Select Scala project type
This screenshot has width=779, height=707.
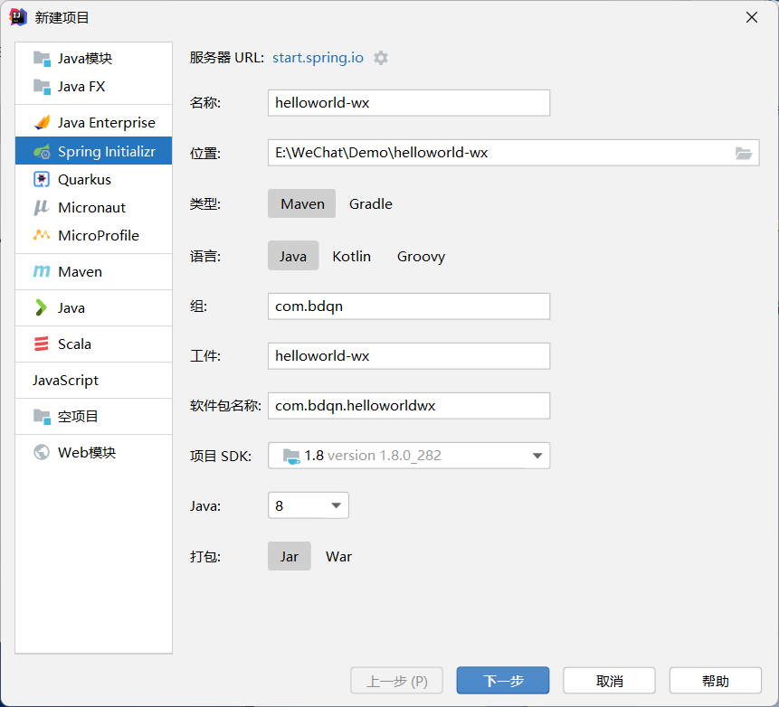point(94,344)
